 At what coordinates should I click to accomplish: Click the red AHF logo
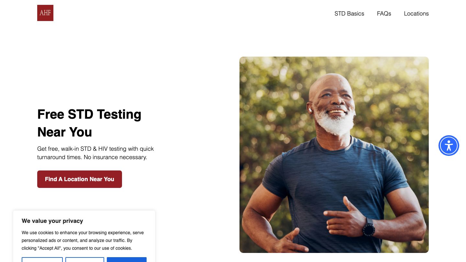45,13
